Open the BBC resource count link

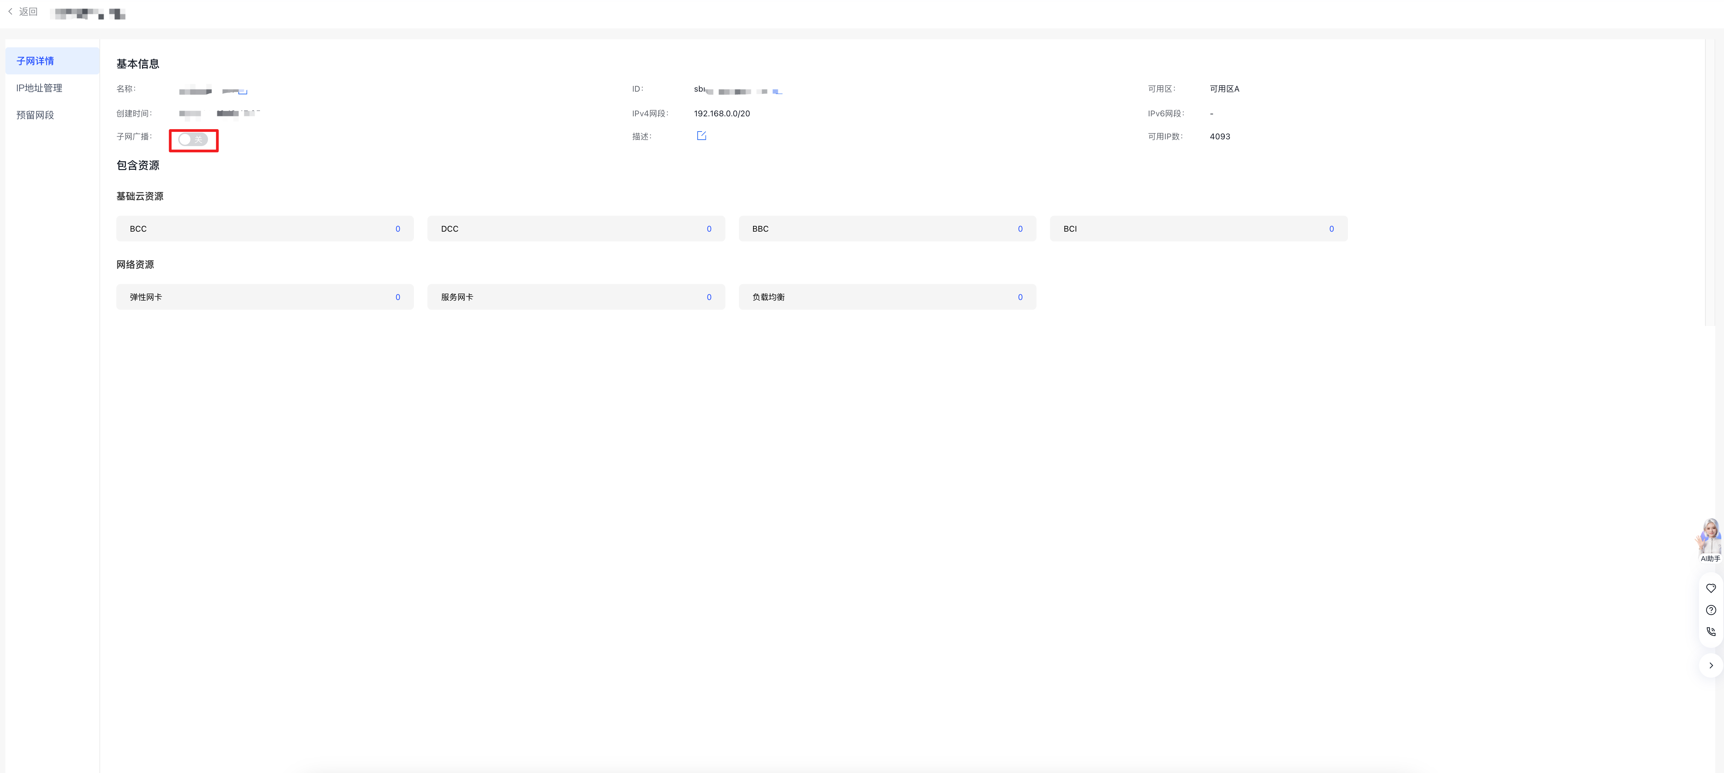1020,229
